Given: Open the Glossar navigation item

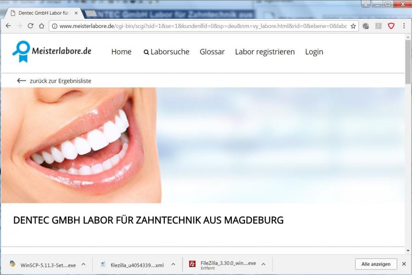Looking at the screenshot, I should click(x=212, y=51).
